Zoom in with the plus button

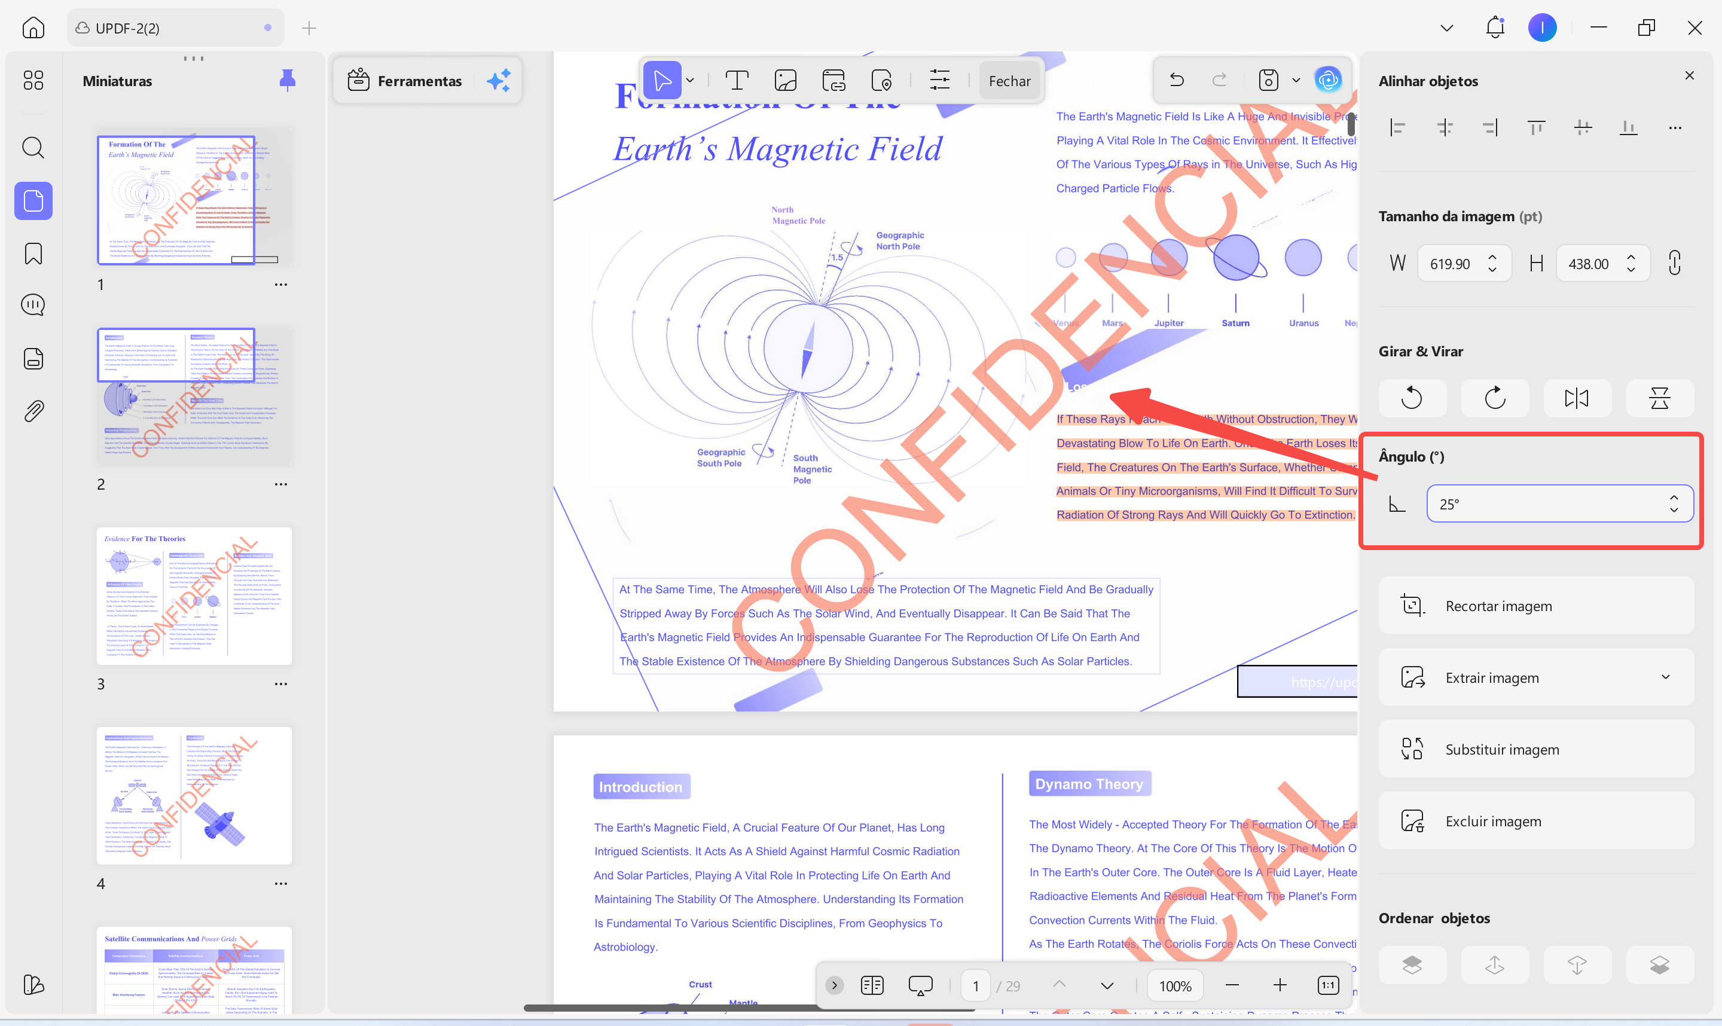(1280, 986)
